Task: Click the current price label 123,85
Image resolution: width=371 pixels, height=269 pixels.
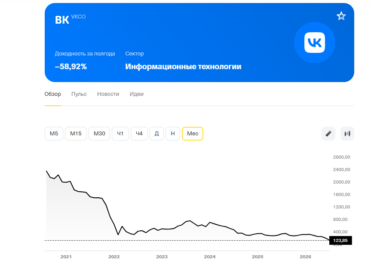Action: 340,240
